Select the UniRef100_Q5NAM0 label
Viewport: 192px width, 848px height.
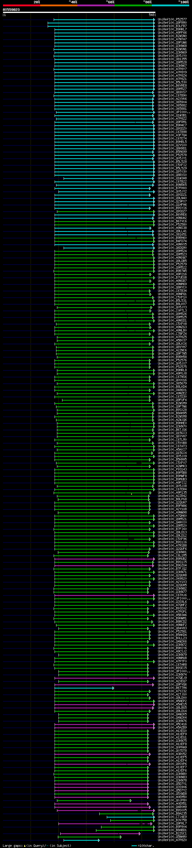[172, 837]
